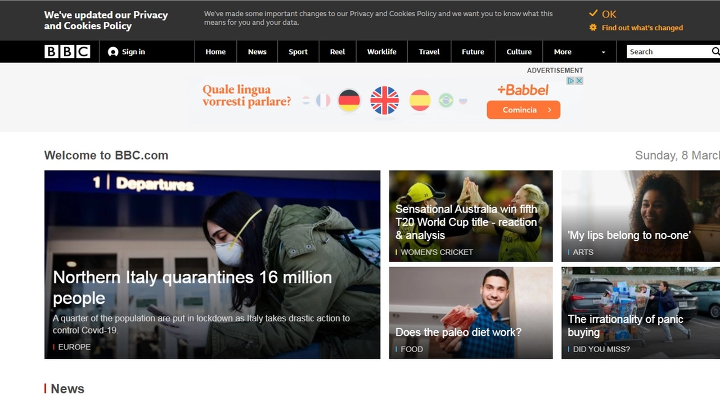720x405 pixels.
Task: Click the Sunday, 8 March date text
Action: 677,155
